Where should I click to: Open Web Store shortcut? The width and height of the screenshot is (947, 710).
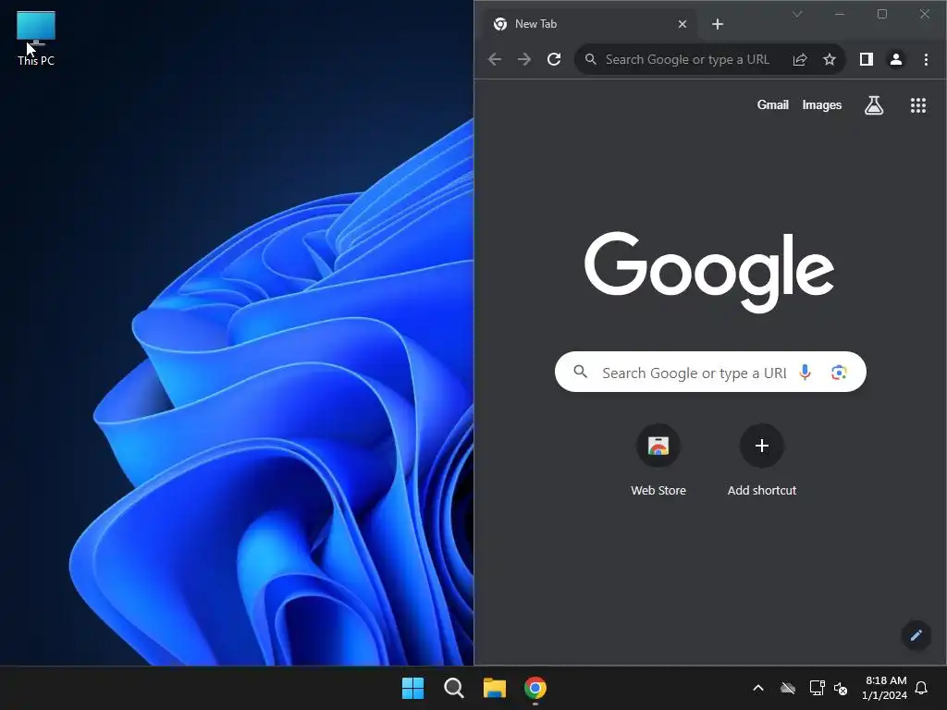(x=658, y=460)
